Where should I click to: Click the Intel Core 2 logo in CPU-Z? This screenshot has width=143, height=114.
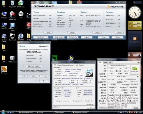pos(89,73)
